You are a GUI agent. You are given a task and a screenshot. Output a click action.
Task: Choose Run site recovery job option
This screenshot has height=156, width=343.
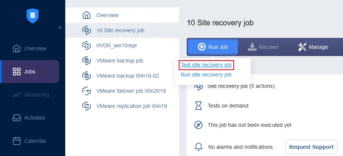tap(206, 75)
